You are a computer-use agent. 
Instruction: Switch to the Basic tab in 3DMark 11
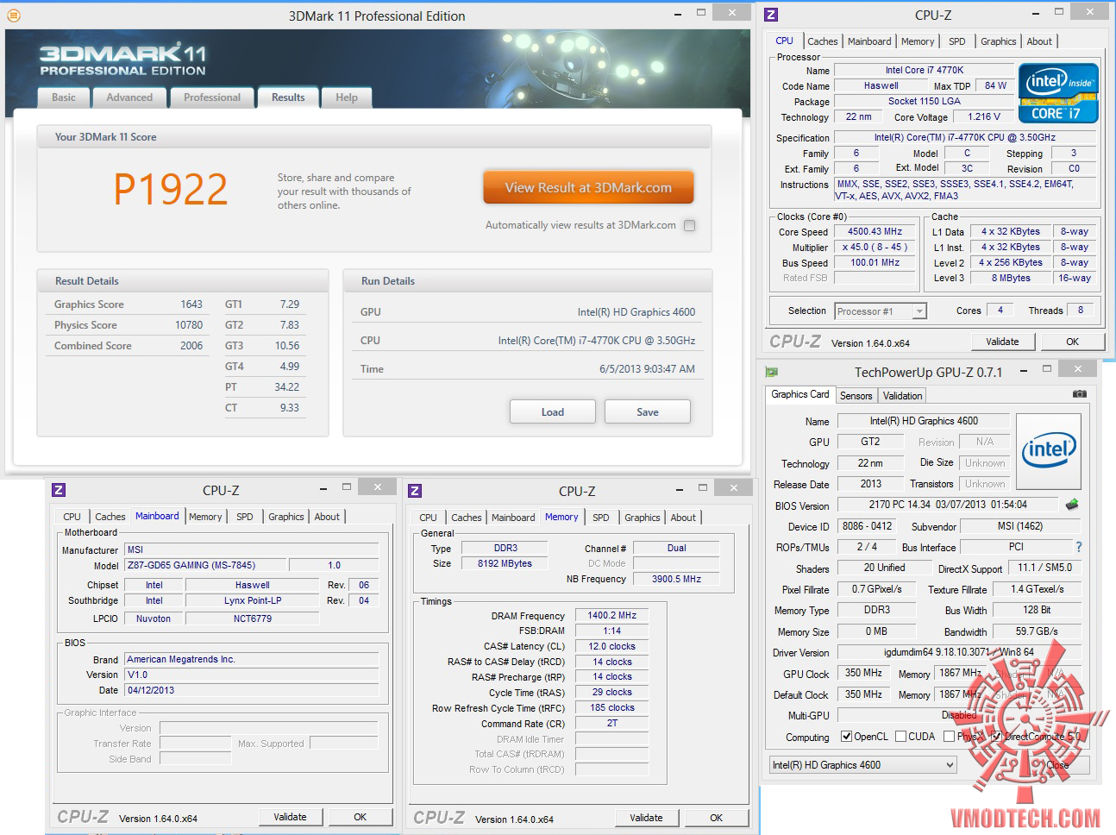click(64, 97)
